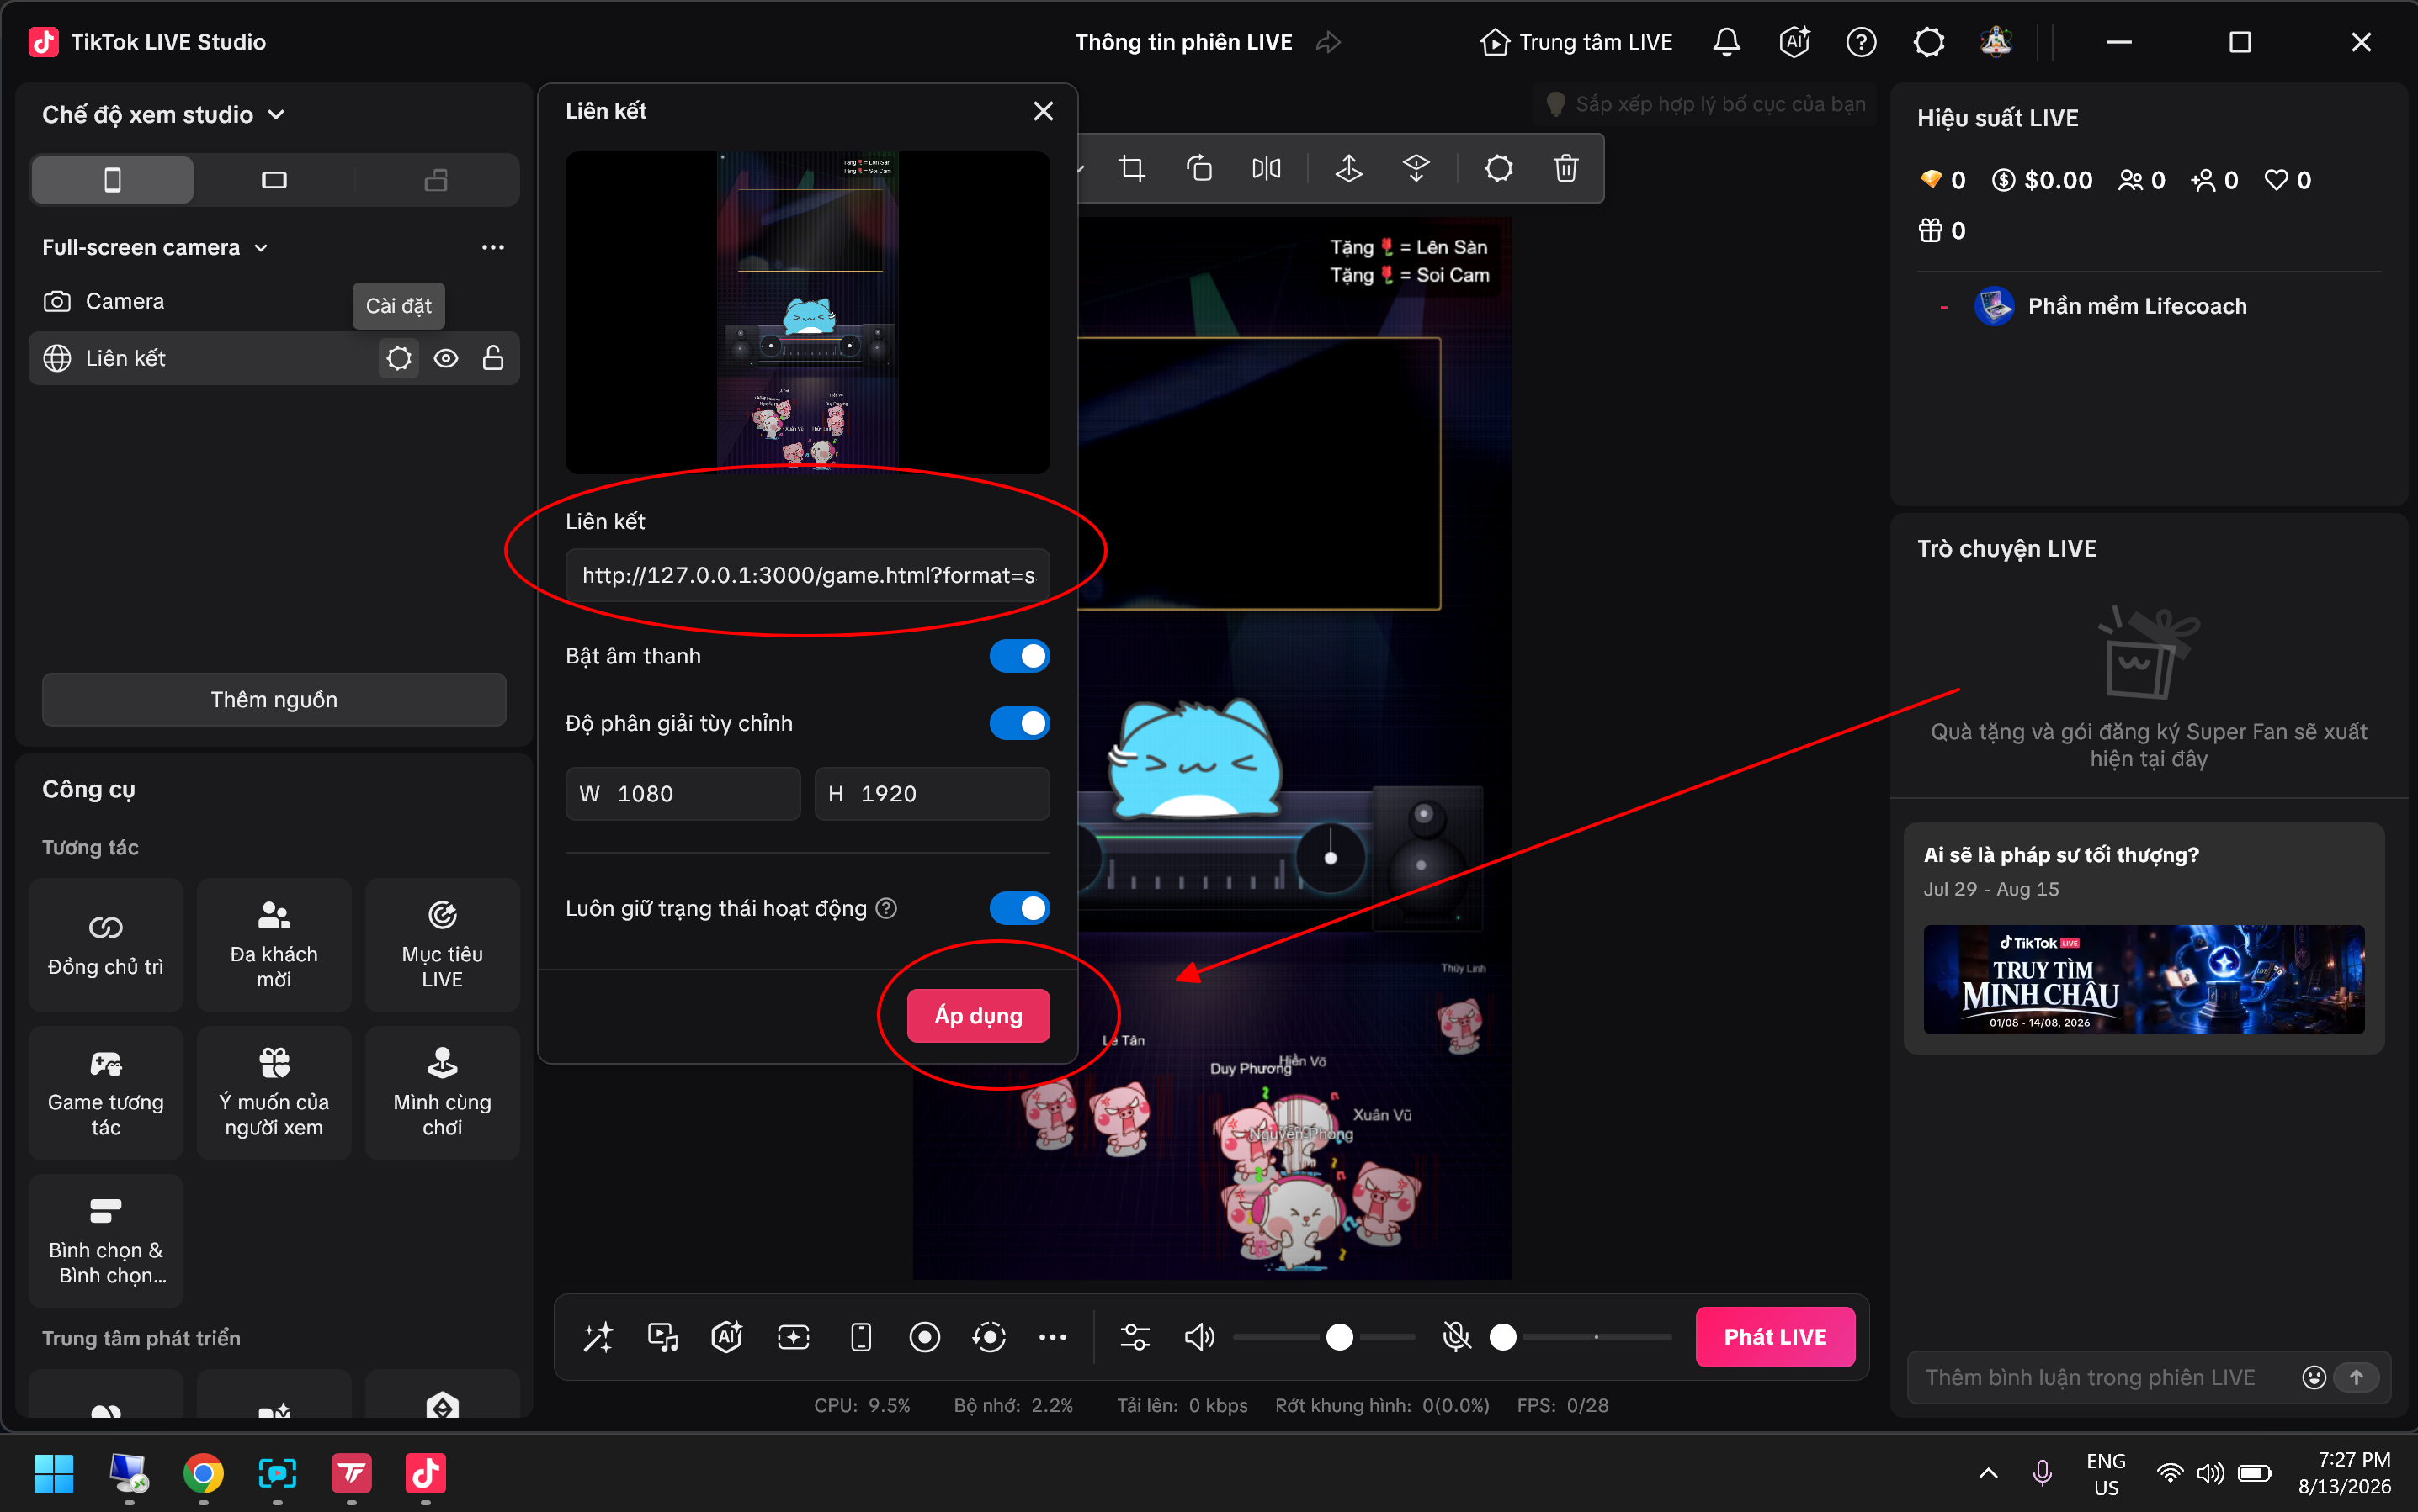
Task: Switch to portrait layout tab
Action: point(112,180)
